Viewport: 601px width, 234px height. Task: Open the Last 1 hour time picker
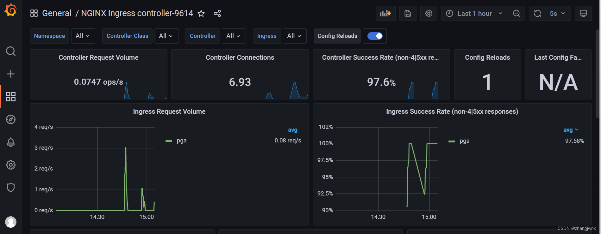click(x=474, y=13)
